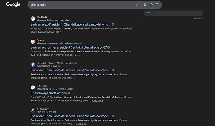Click the X result favicon
Screen dimensions: 215x126
pyautogui.click(x=33, y=110)
